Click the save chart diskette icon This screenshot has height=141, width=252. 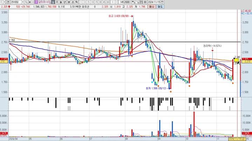coord(141,2)
